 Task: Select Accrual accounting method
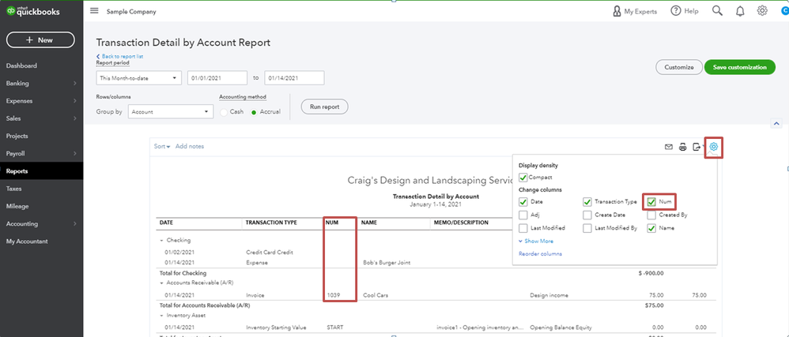tap(254, 112)
